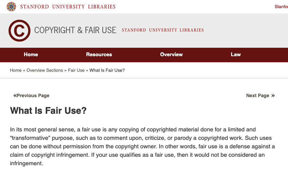Viewport: 288px width, 173px height.
Task: Click the double-right arrow after Next Page
Action: click(273, 95)
